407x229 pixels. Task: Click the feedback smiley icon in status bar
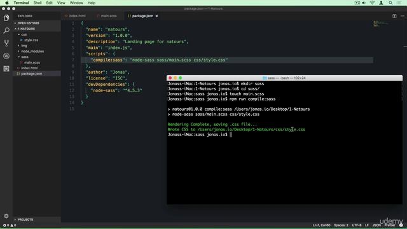pos(401,225)
